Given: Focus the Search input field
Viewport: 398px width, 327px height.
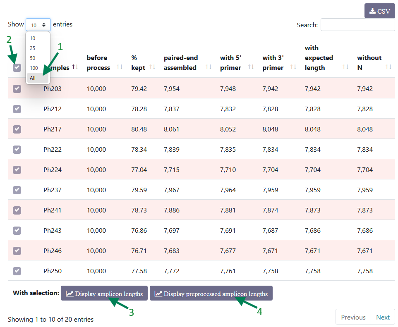Looking at the screenshot, I should 357,25.
